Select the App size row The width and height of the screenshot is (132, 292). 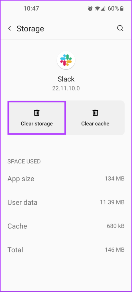click(66, 179)
